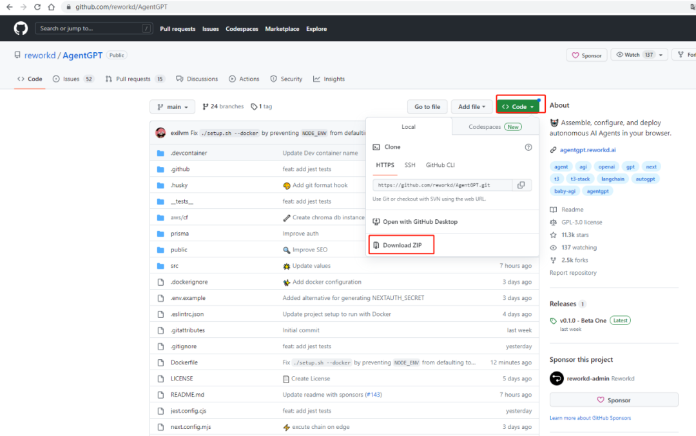Open Marketplace in top navigation

(x=282, y=29)
